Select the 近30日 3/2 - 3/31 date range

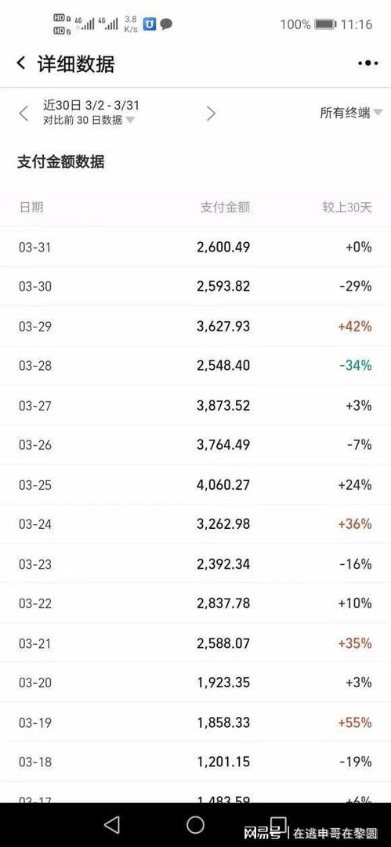pyautogui.click(x=91, y=105)
